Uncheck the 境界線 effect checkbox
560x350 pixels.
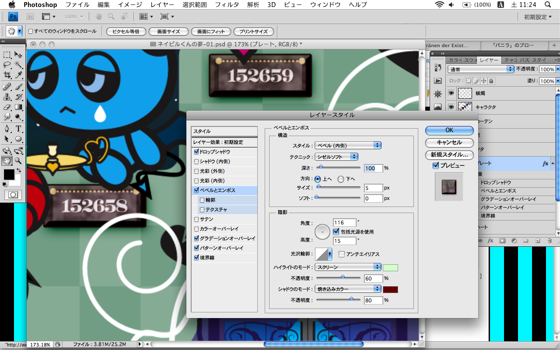tap(196, 258)
